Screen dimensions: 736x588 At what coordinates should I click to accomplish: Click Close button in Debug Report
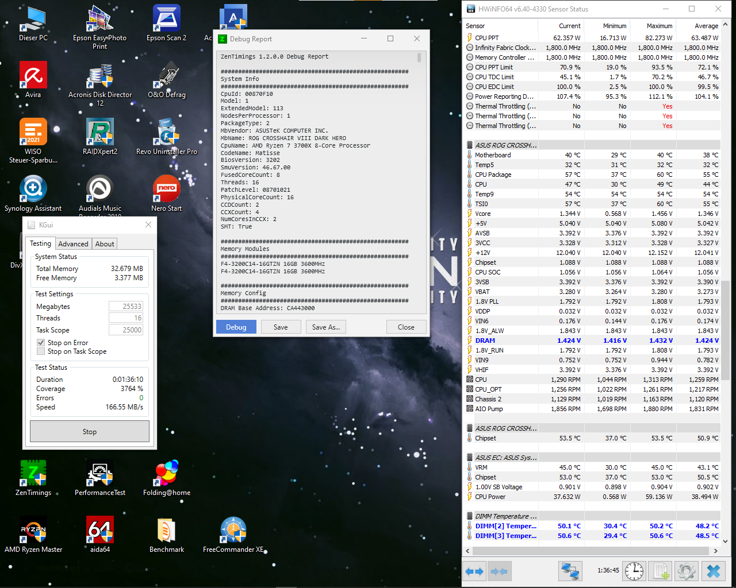406,327
